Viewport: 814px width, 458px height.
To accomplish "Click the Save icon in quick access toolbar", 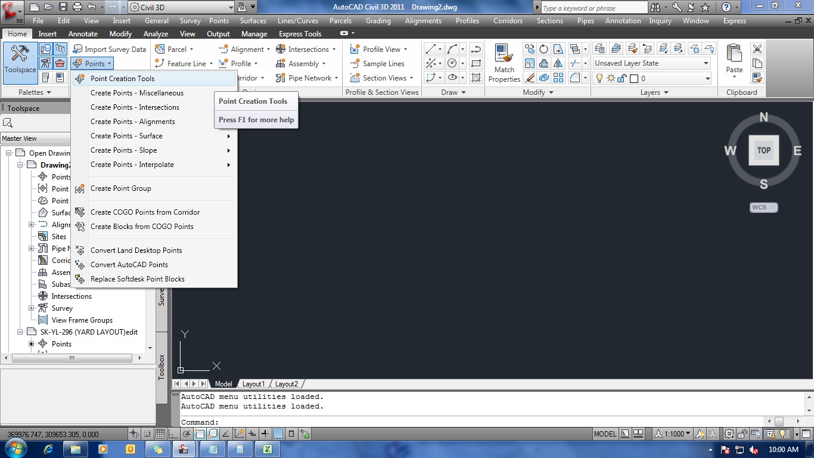I will click(x=63, y=7).
